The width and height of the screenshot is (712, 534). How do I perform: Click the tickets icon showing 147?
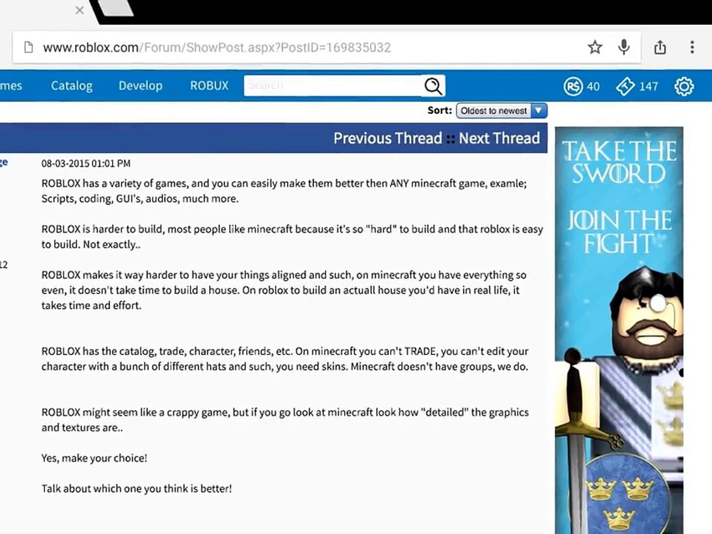[625, 87]
